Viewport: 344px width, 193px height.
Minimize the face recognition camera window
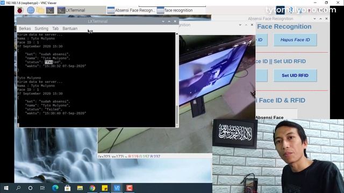tap(240, 25)
